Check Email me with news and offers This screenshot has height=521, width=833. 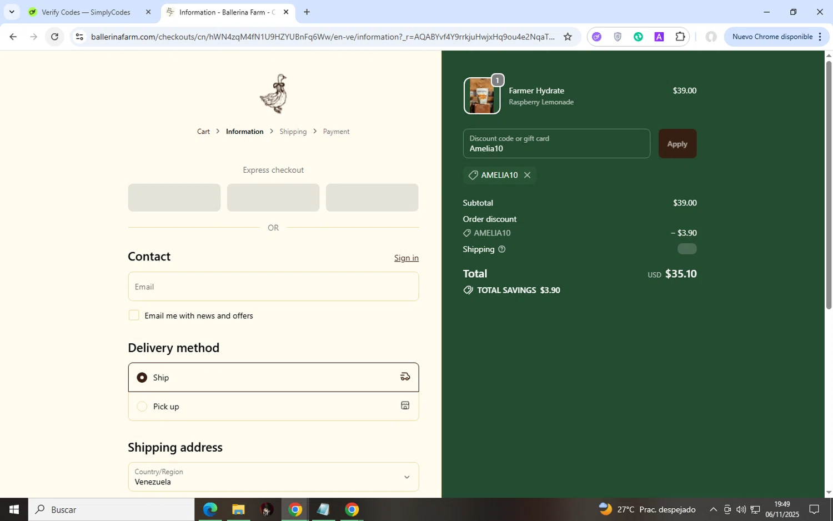click(134, 315)
